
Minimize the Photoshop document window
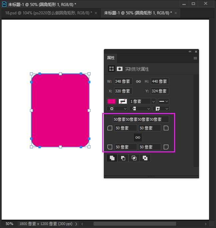pyautogui.click(x=184, y=4)
